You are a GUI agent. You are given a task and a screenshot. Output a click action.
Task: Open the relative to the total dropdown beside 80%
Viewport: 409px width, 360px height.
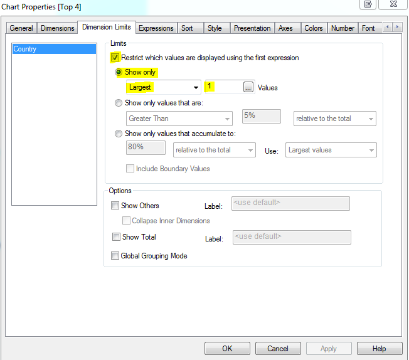(214, 150)
